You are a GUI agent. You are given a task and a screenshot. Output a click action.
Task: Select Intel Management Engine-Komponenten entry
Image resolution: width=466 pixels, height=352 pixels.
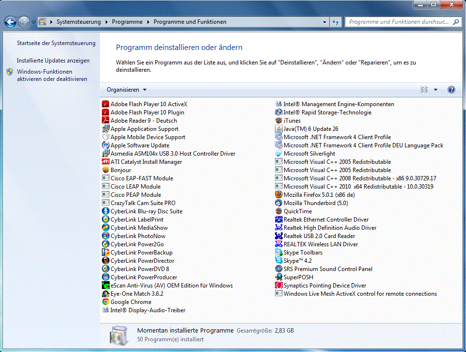coord(335,104)
